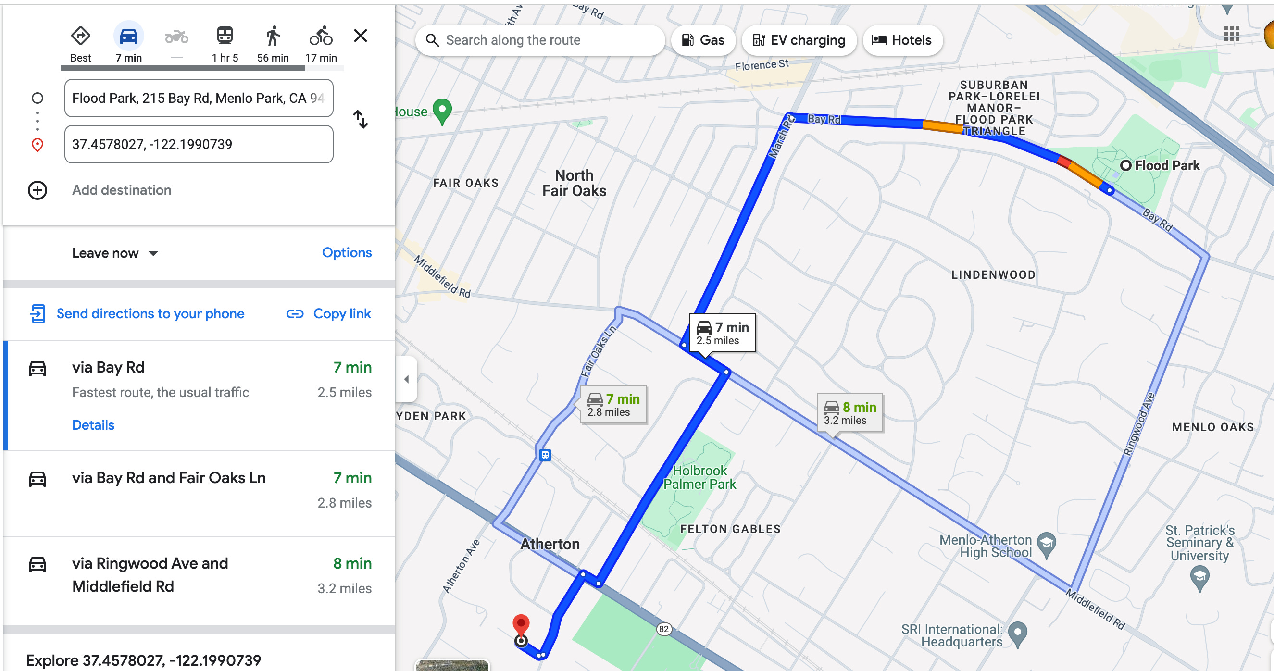Expand Details for Bay Rd route
This screenshot has height=671, width=1274.
(93, 425)
